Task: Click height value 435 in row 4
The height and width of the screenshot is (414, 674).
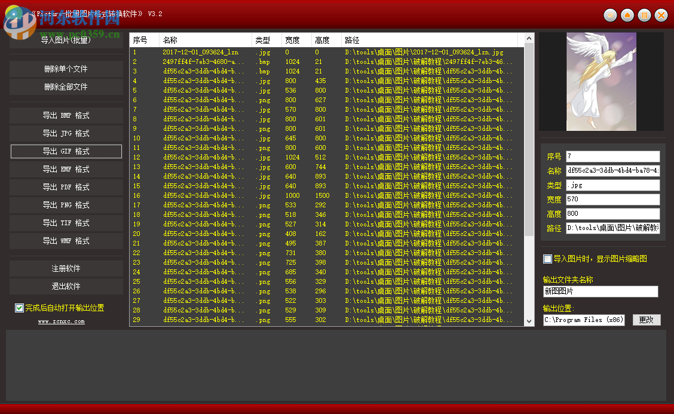Action: 320,81
